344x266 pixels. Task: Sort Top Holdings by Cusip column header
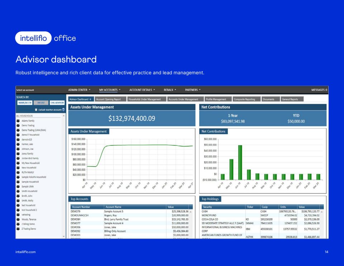pyautogui.click(x=269, y=207)
